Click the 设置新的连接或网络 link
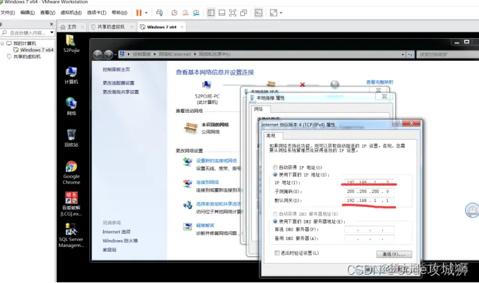The height and width of the screenshot is (283, 479). (216, 161)
